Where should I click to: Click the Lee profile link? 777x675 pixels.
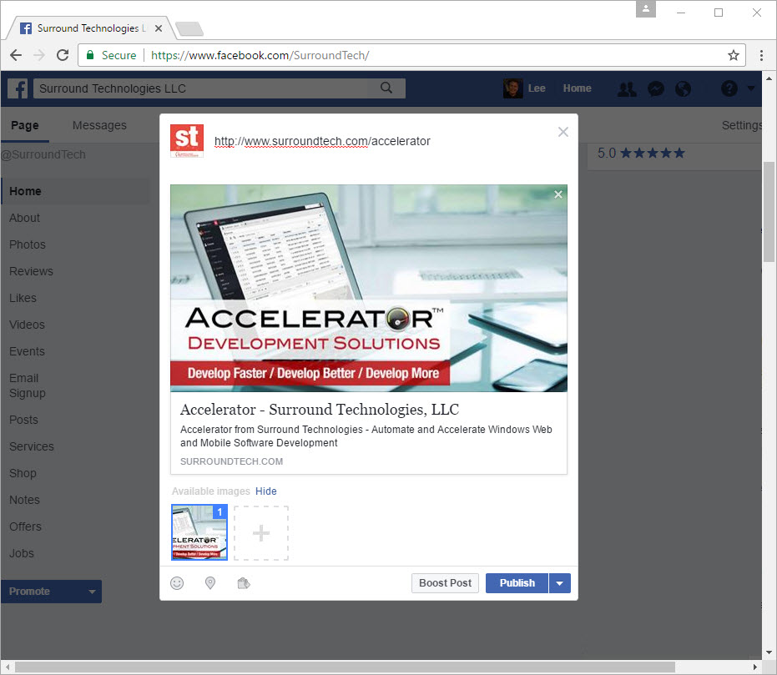[x=537, y=88]
